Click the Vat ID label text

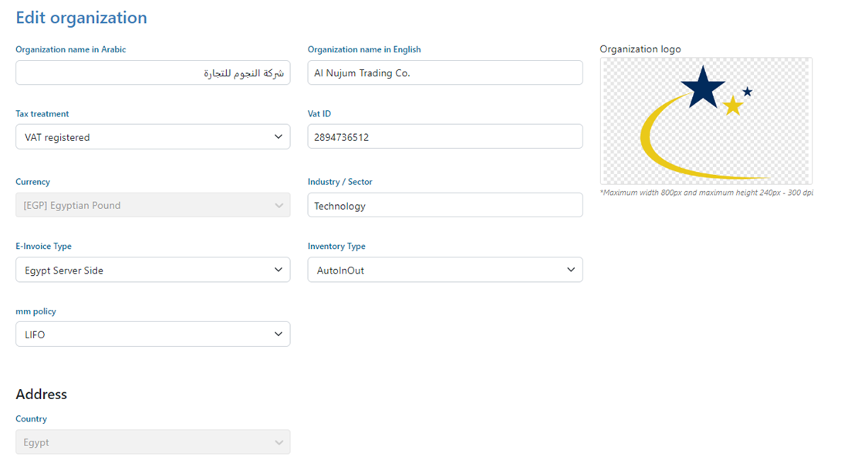pos(319,114)
